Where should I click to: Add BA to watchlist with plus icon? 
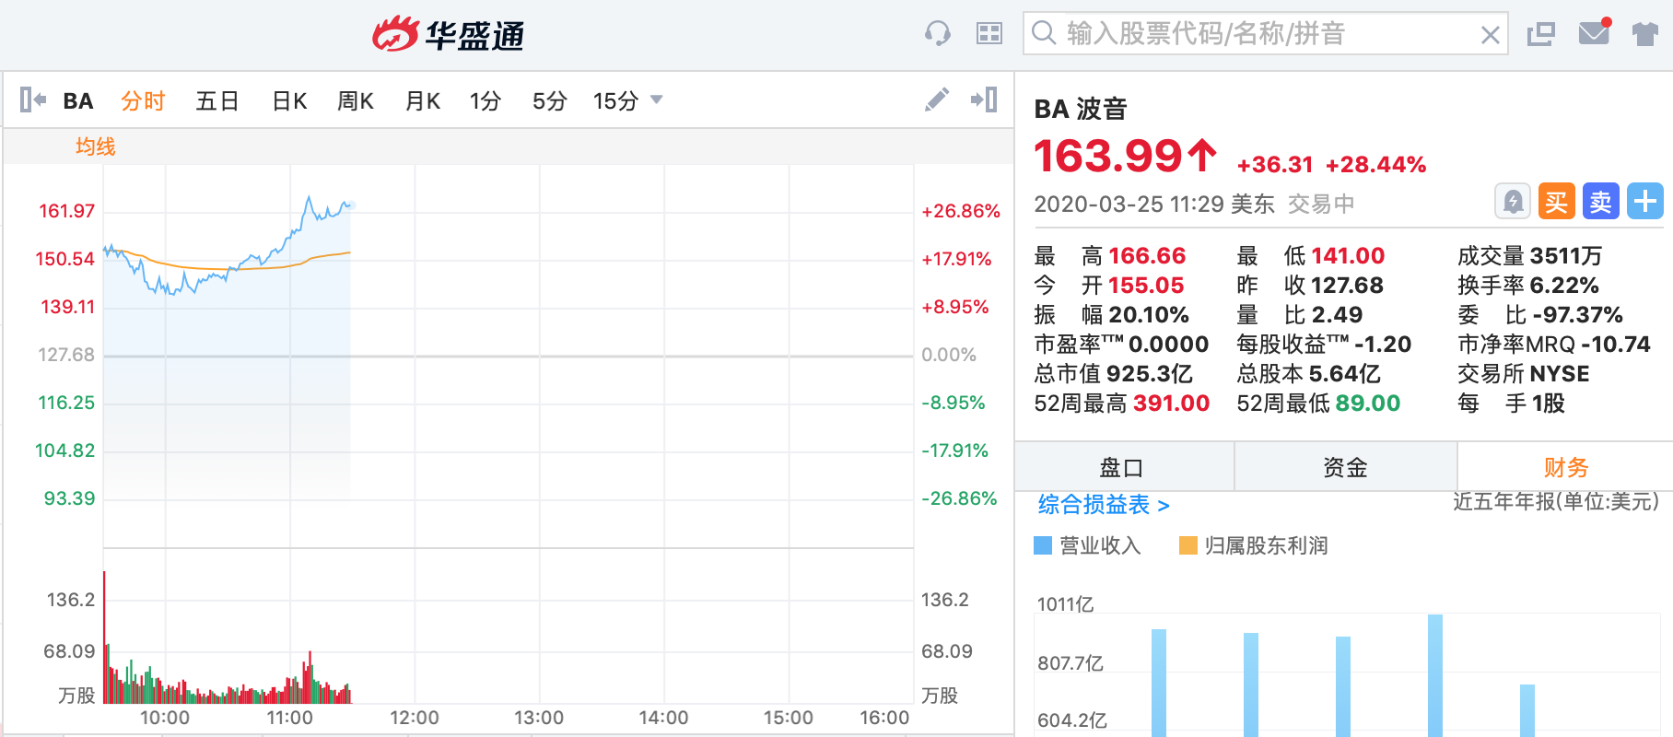tap(1644, 201)
